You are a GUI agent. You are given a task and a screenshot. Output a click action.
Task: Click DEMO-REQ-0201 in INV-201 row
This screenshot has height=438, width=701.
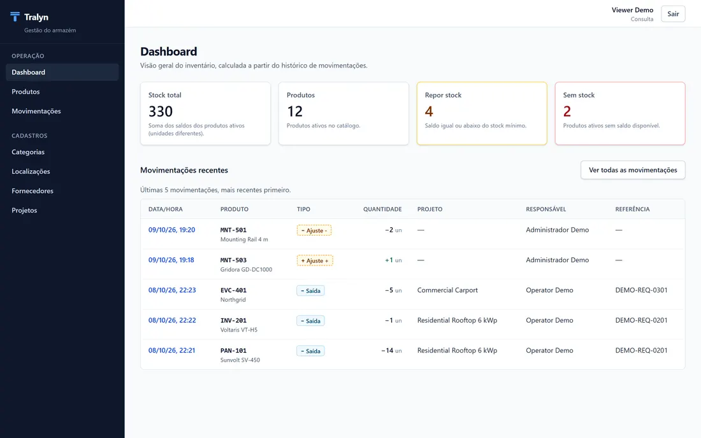pyautogui.click(x=641, y=320)
